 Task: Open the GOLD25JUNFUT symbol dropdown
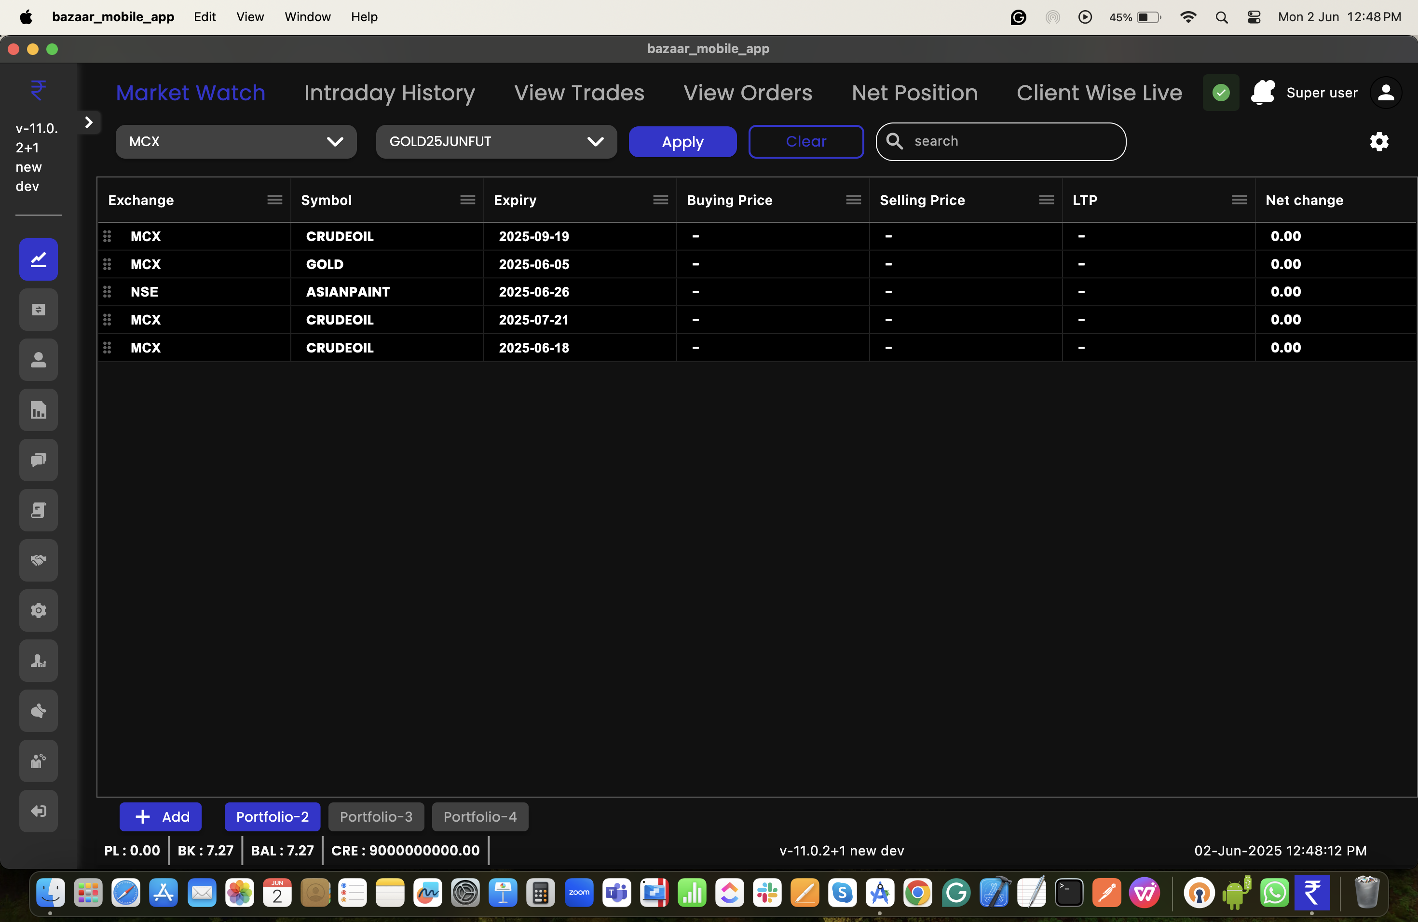[496, 142]
